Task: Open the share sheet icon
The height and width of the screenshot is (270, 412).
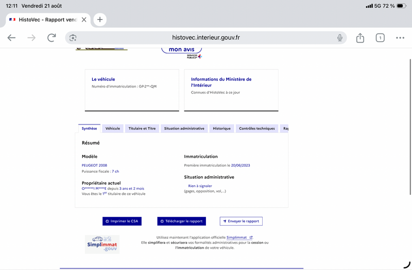Action: 360,38
